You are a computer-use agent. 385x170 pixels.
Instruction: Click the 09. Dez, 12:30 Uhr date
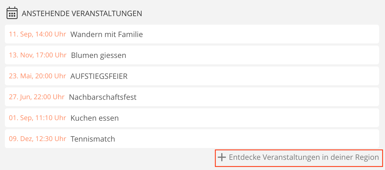37,139
